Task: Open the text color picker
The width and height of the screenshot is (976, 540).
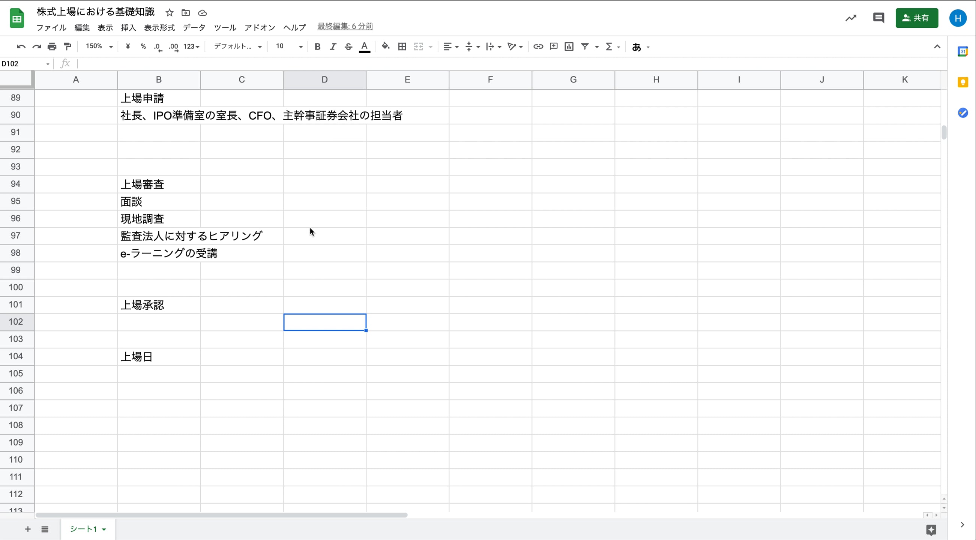Action: pyautogui.click(x=364, y=46)
